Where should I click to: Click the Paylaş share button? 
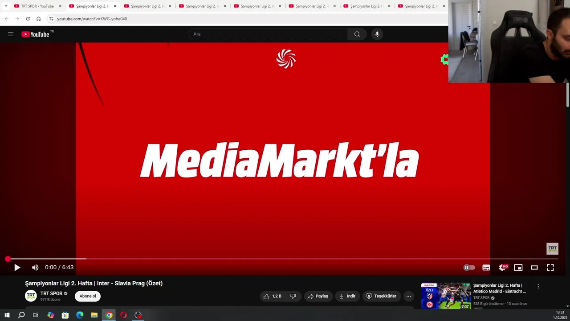pyautogui.click(x=318, y=296)
